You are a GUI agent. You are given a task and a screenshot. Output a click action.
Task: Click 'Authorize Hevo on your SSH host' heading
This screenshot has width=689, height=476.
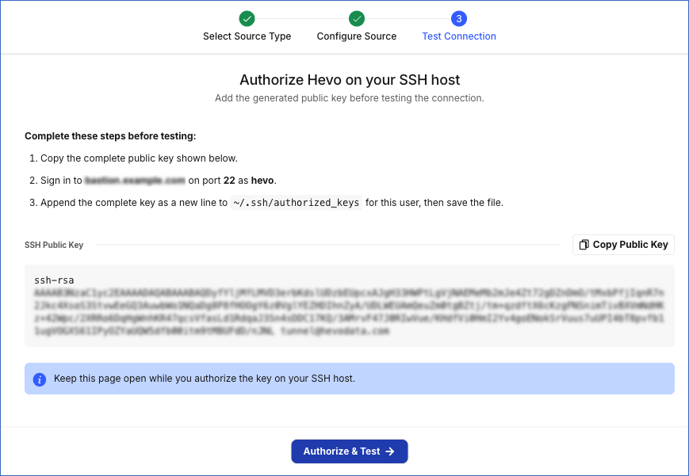pos(350,80)
